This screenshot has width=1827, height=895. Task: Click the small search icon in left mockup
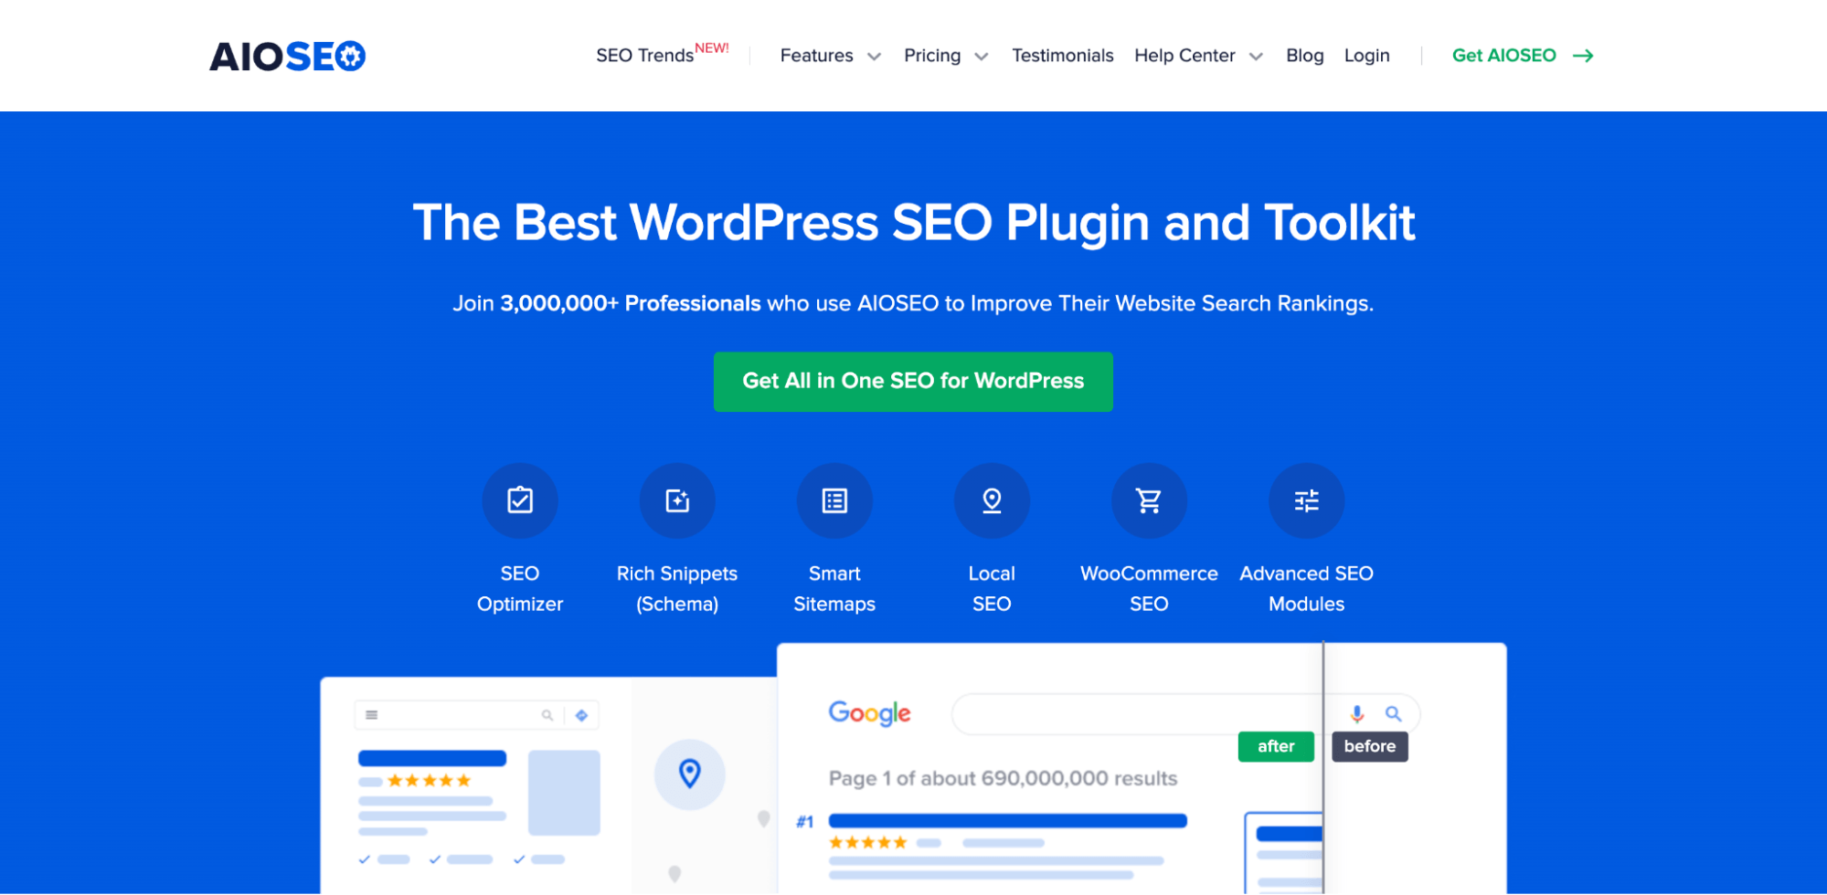(x=547, y=715)
